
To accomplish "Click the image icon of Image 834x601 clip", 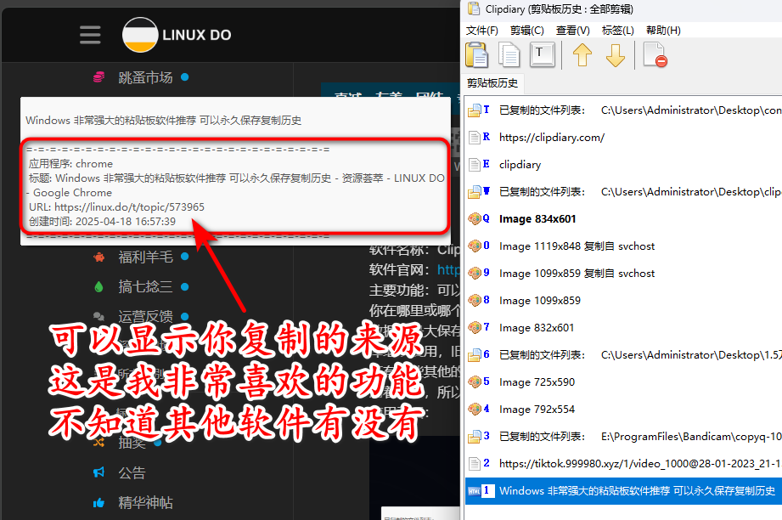I will coord(475,218).
